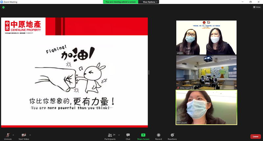Leave the meeting
This screenshot has width=263, height=141.
255,136
